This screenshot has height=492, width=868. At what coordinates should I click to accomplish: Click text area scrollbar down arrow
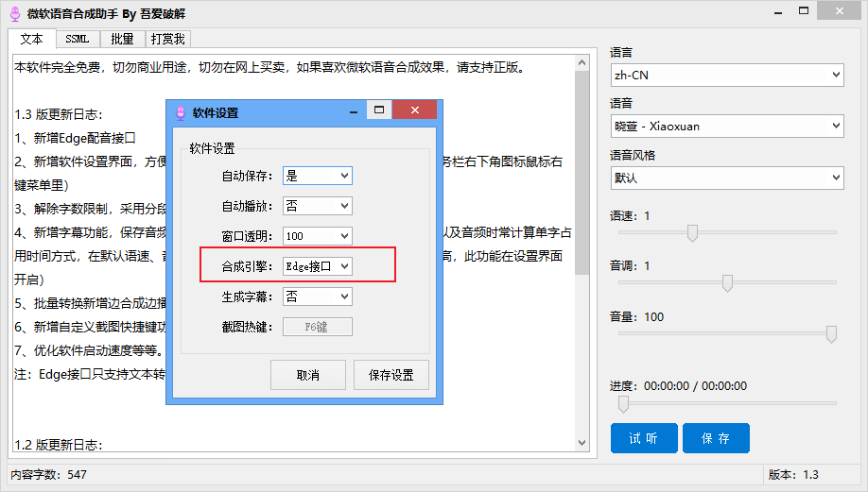tap(582, 443)
